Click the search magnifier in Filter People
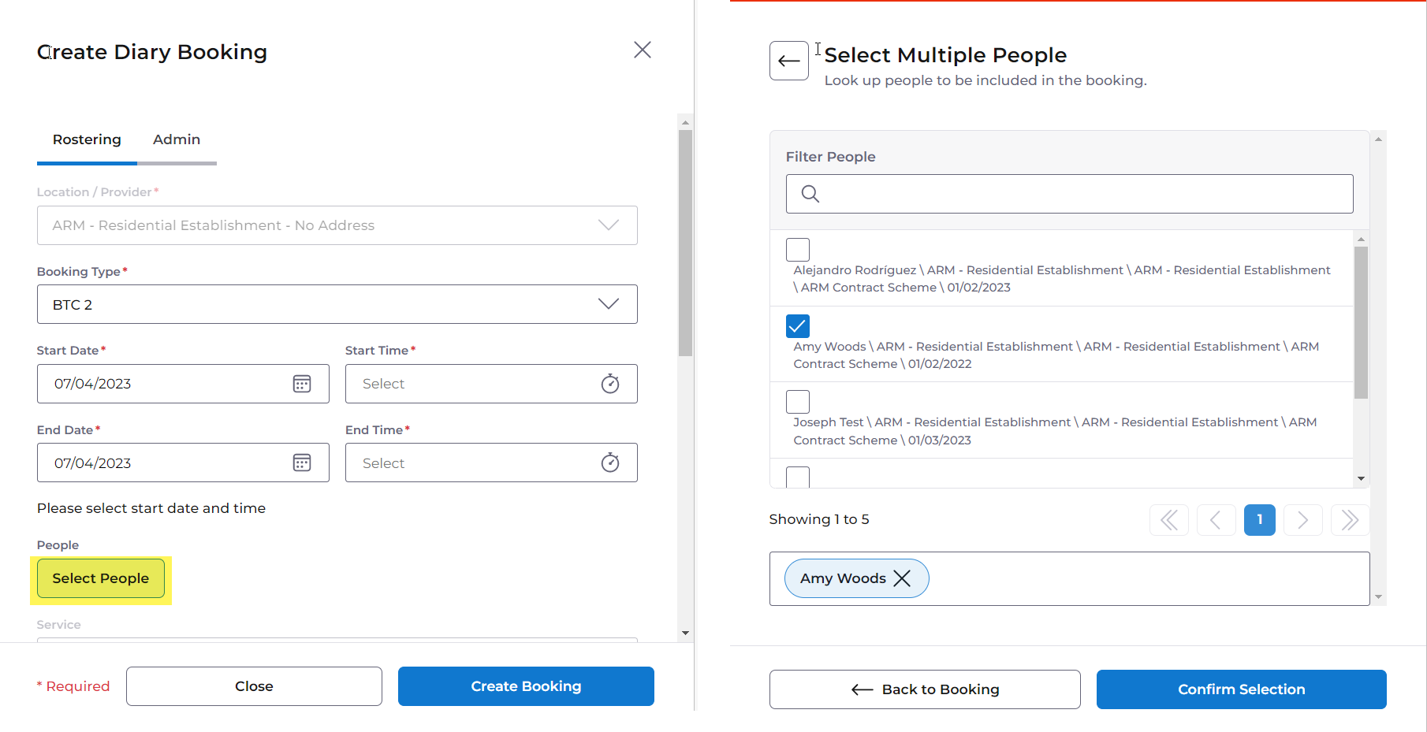This screenshot has height=732, width=1427. (810, 194)
